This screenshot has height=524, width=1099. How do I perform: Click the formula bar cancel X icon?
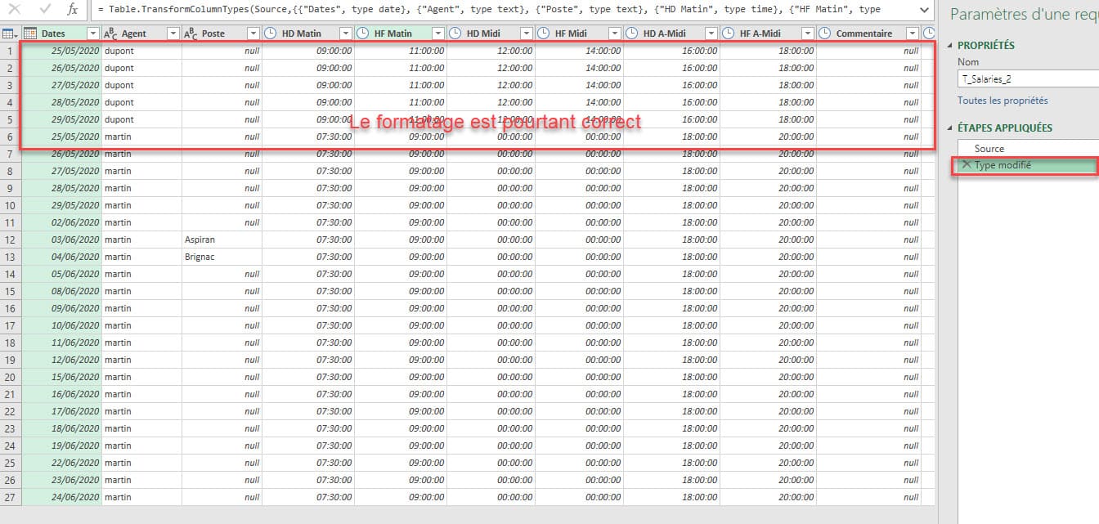click(x=15, y=10)
